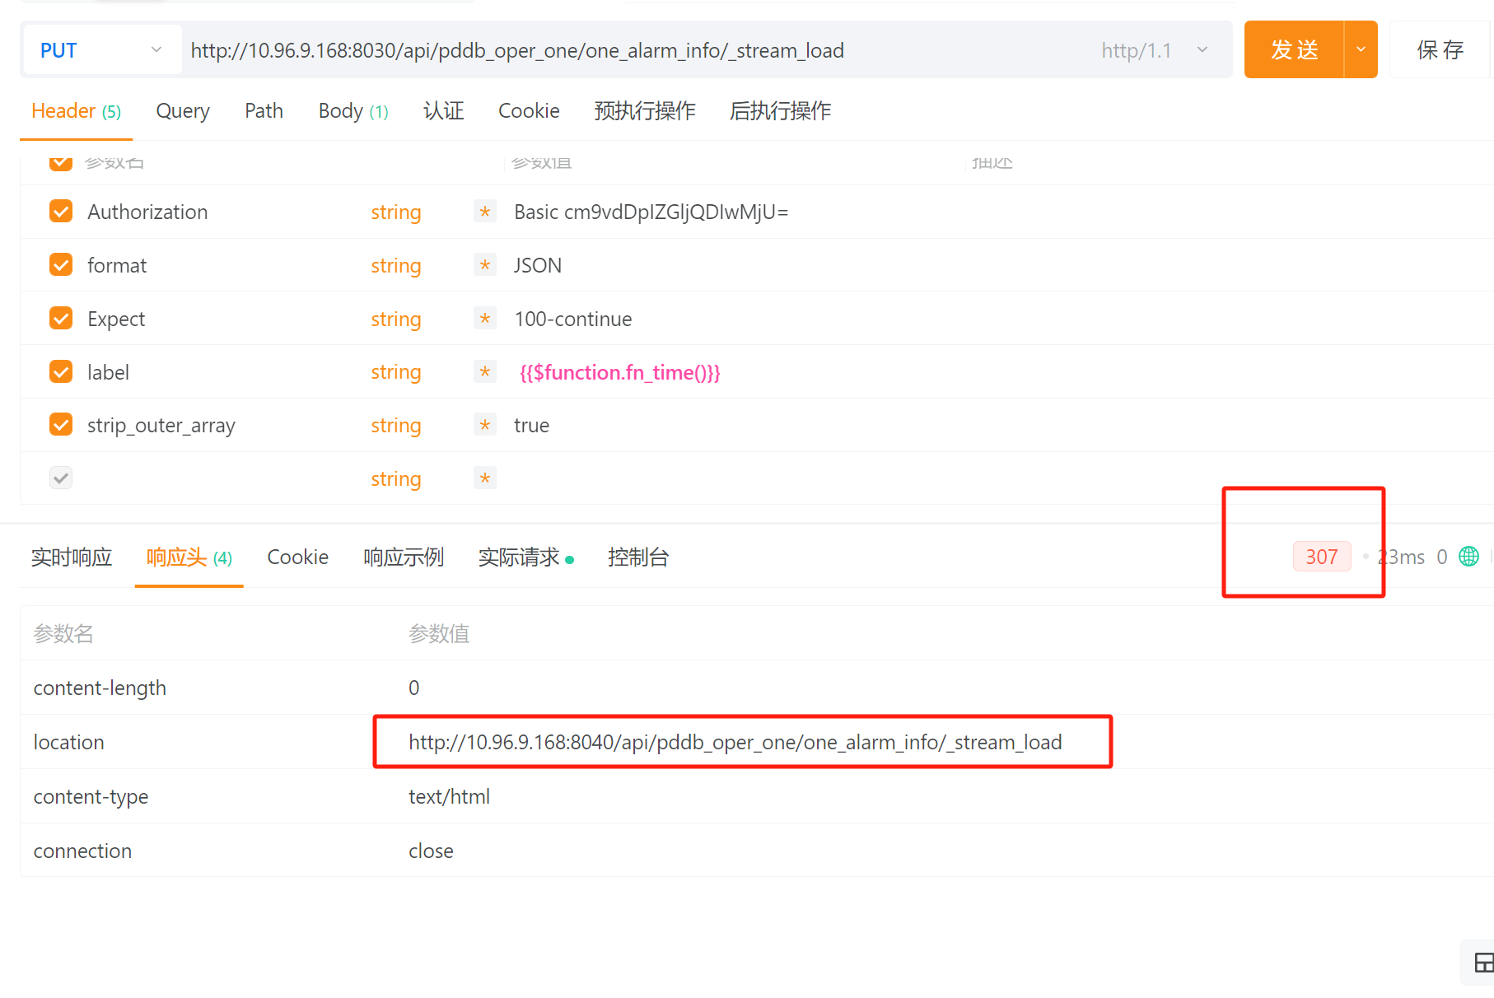1494x998 pixels.
Task: Open the PUT method dropdown
Action: [x=102, y=50]
